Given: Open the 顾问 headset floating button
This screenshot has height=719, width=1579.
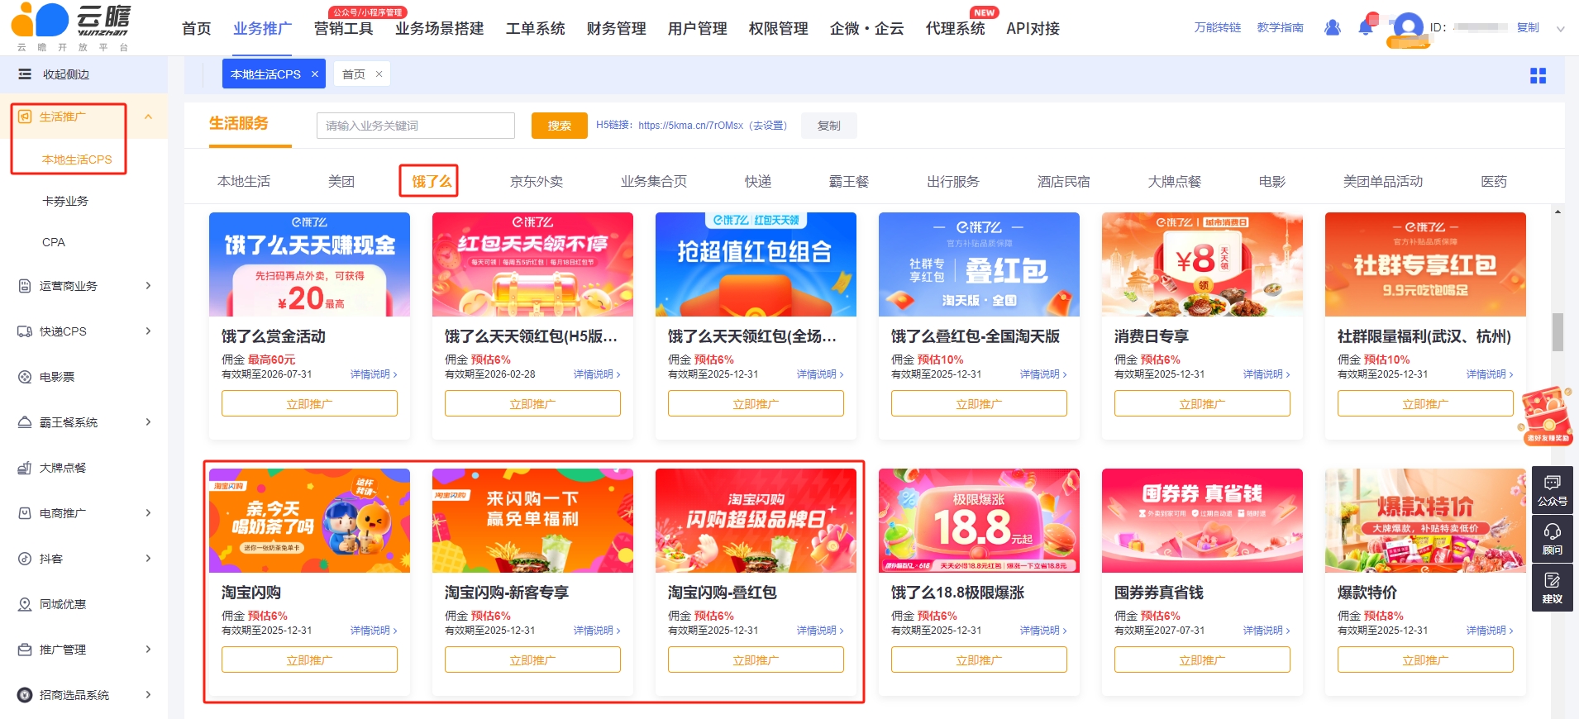Looking at the screenshot, I should pos(1552,539).
